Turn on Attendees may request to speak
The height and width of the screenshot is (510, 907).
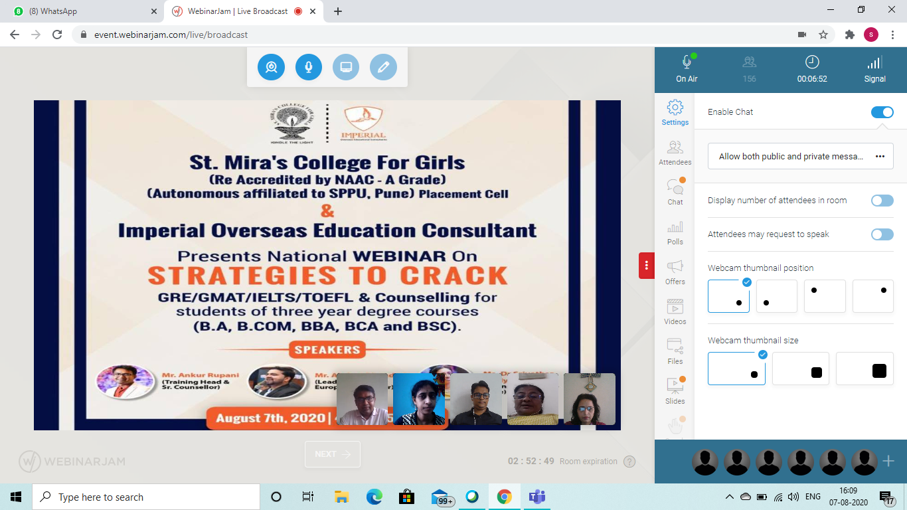click(882, 234)
